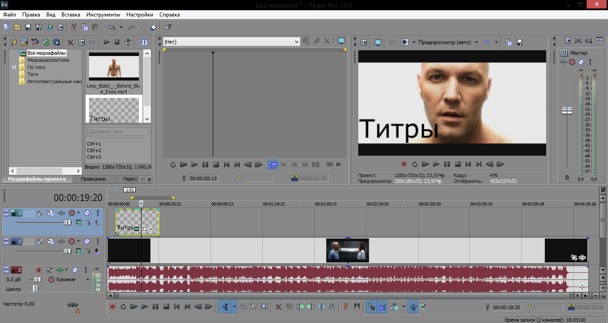This screenshot has height=323, width=608.
Task: Arm audio track 3 for recording
Action: 39,270
